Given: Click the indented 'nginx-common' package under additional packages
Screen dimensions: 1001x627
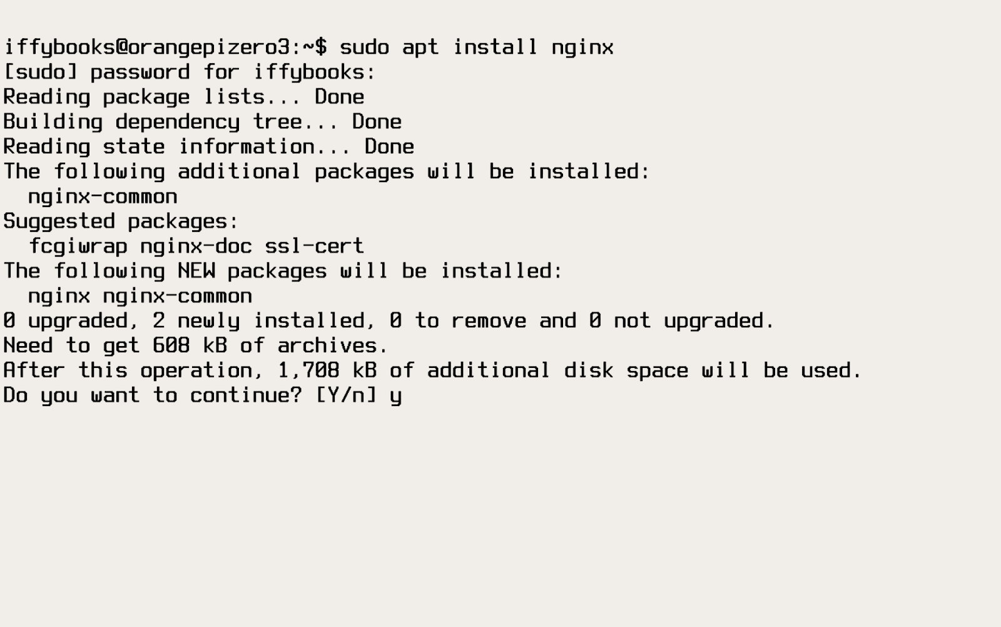Looking at the screenshot, I should coord(103,196).
